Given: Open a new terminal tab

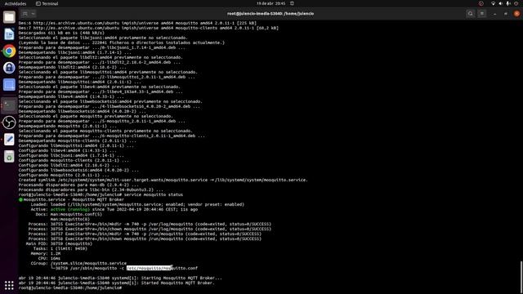Looking at the screenshot, I should (x=25, y=14).
